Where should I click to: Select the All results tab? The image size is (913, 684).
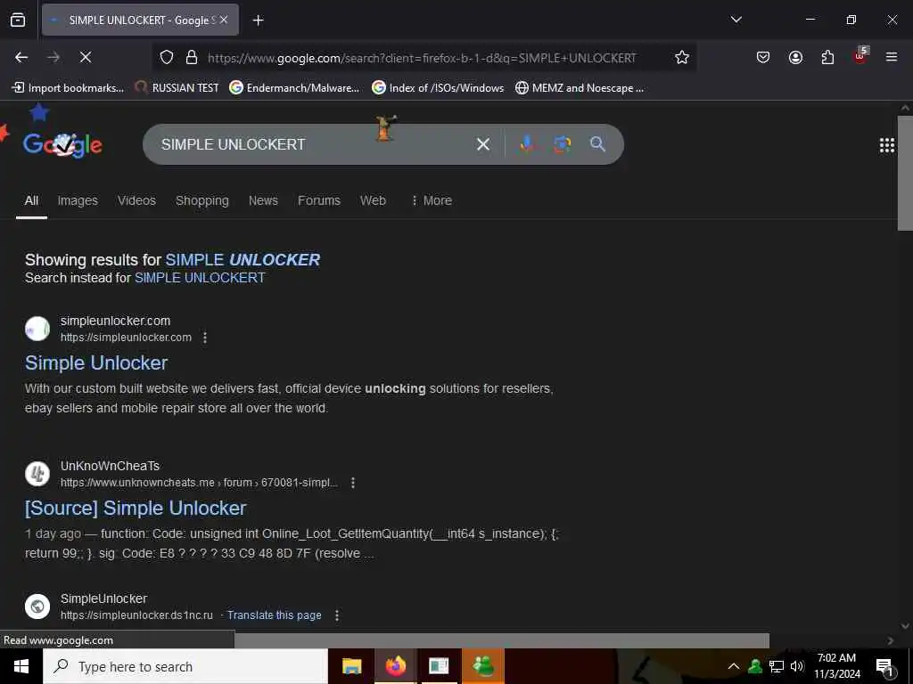point(31,200)
